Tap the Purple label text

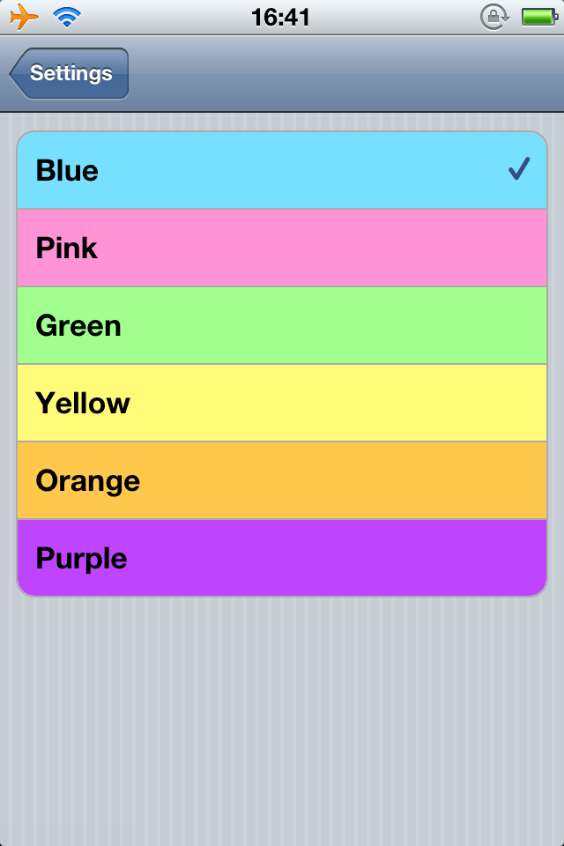(x=81, y=559)
